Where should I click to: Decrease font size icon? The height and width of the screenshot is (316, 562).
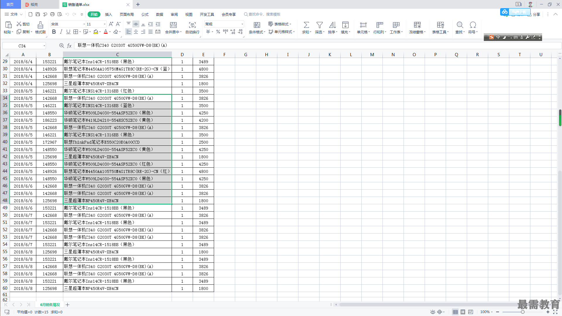pos(118,24)
